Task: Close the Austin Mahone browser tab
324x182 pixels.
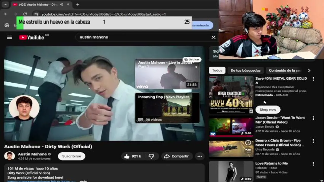Action: click(68, 5)
